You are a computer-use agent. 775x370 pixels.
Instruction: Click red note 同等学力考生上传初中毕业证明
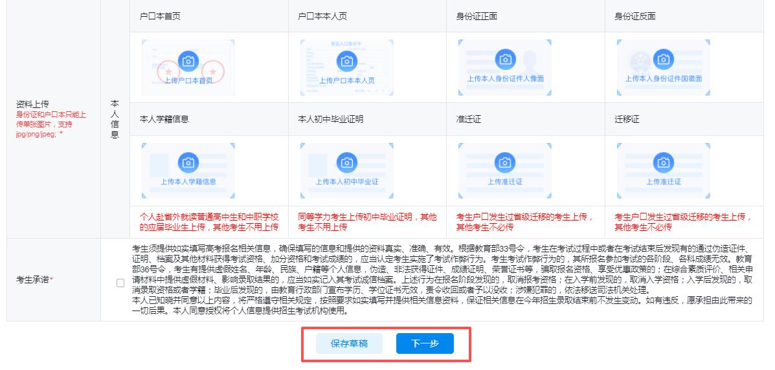pos(367,222)
